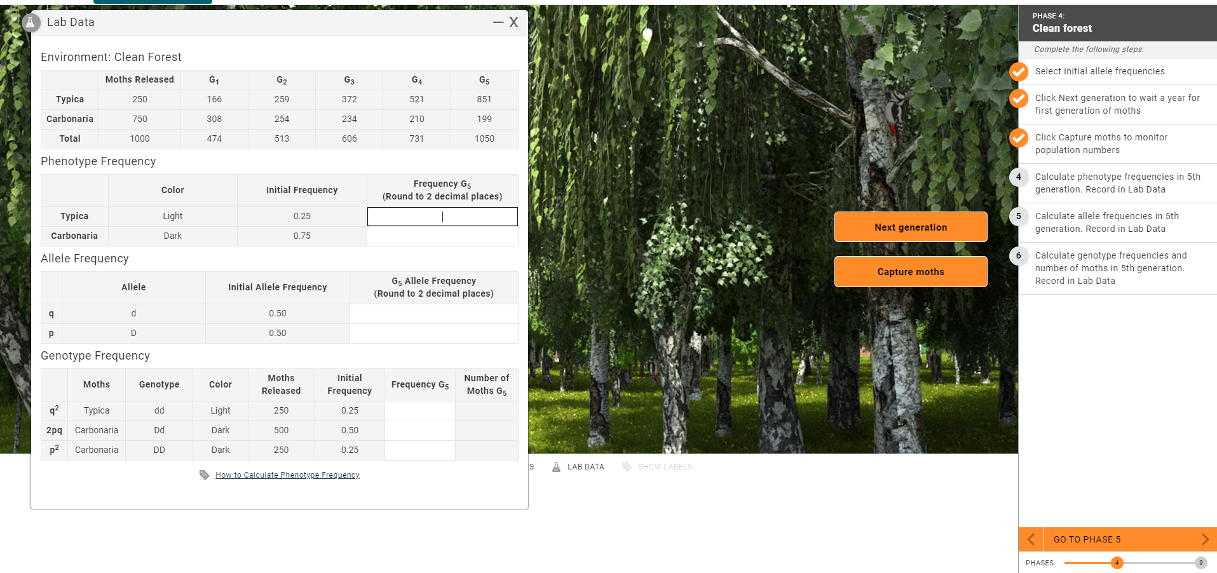
Task: Select the Clean forest phase header
Action: tap(1061, 28)
